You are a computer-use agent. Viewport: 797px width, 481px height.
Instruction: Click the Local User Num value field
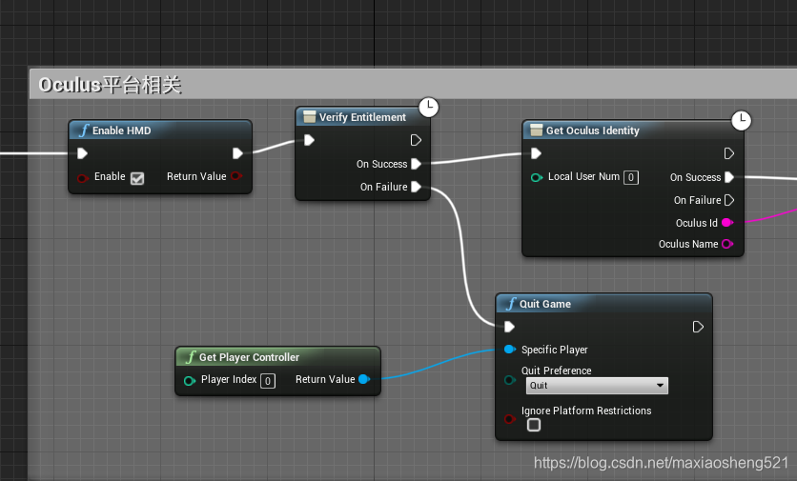click(631, 177)
